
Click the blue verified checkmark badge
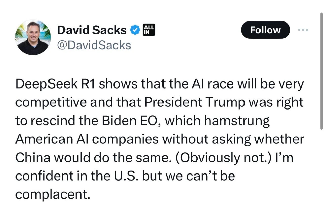click(135, 30)
